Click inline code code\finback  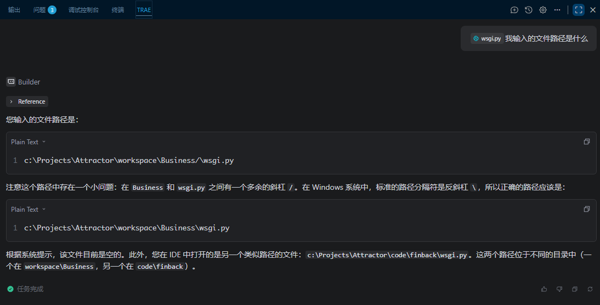(160, 267)
